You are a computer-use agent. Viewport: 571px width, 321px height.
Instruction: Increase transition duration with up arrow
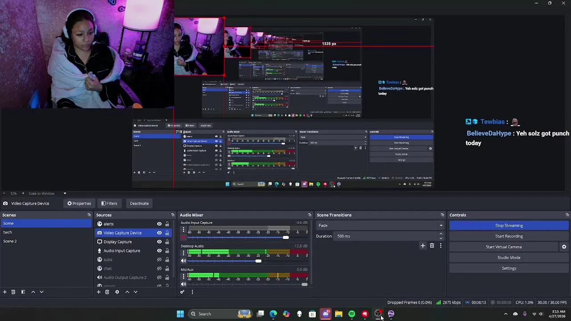(441, 234)
